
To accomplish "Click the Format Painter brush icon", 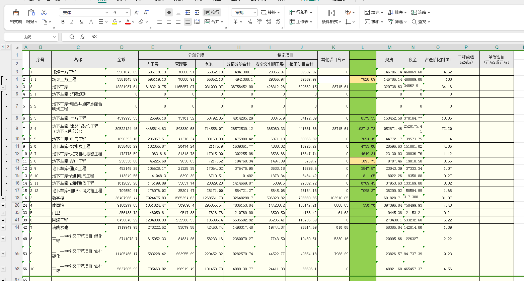I will (16, 13).
